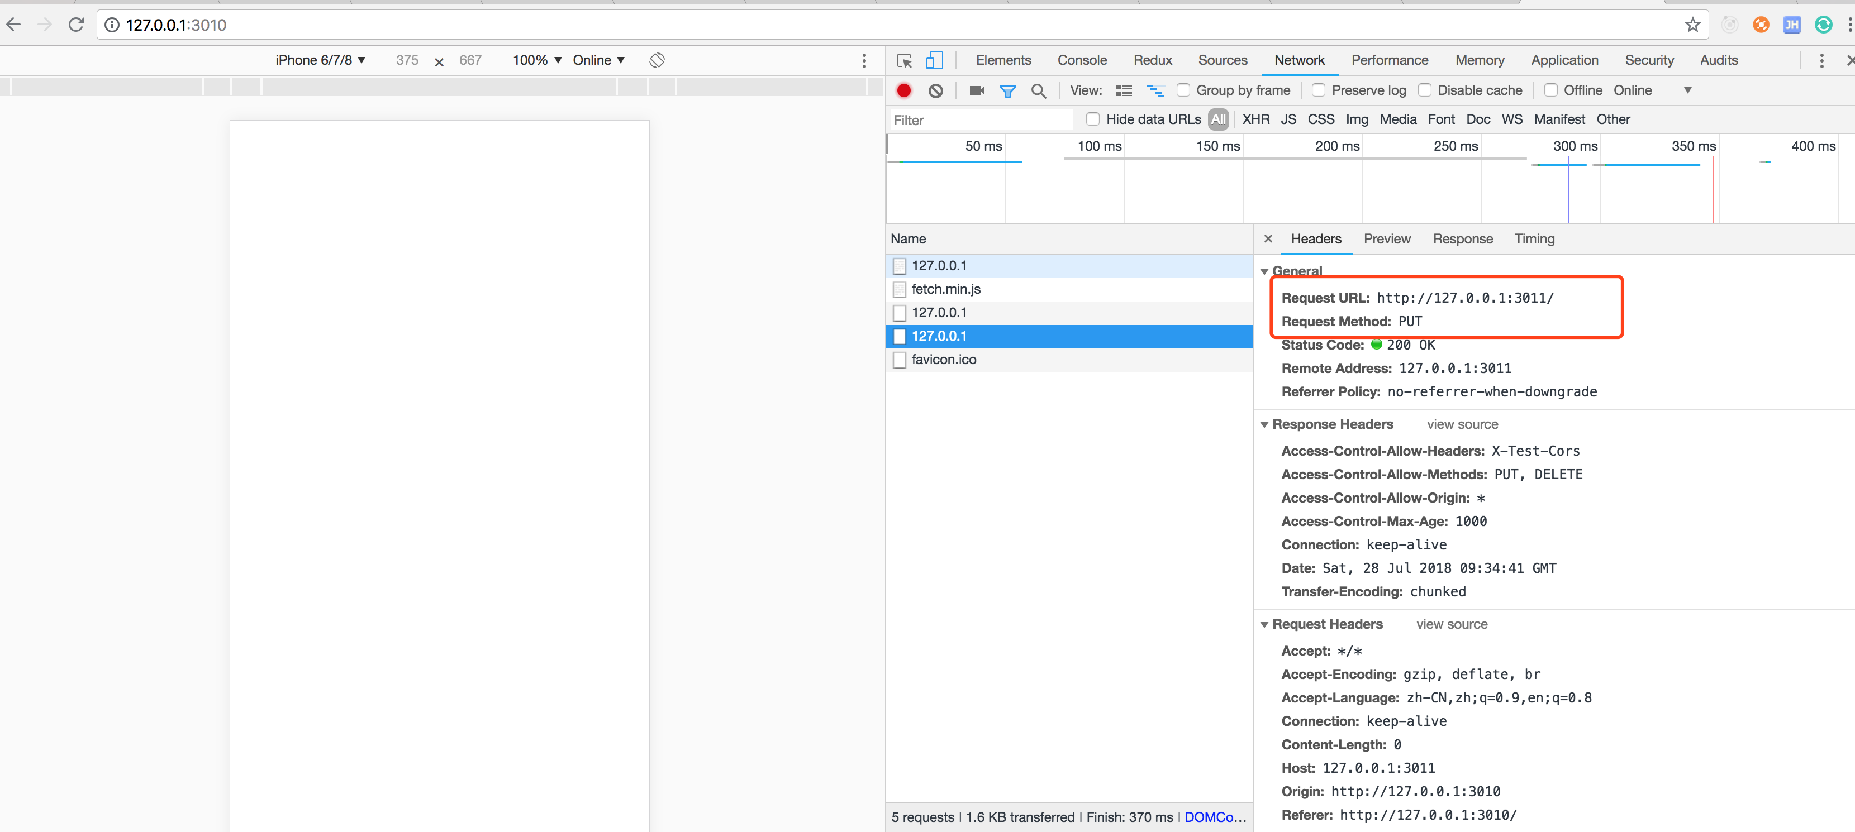
Task: Switch to the Console tab
Action: (x=1082, y=60)
